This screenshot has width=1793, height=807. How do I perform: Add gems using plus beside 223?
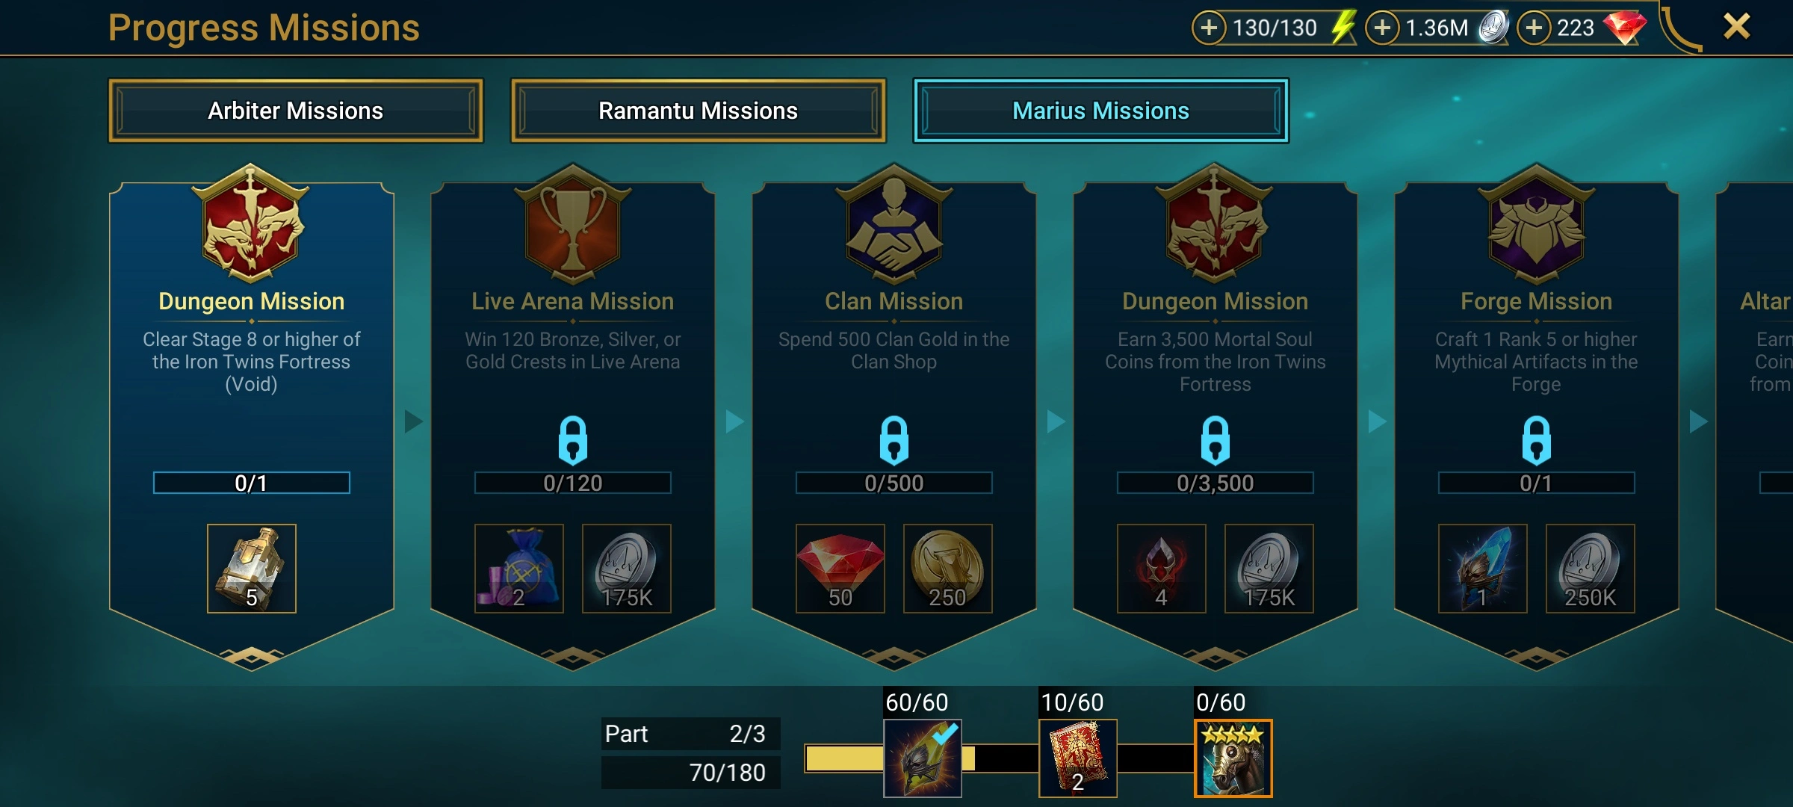[x=1534, y=28]
